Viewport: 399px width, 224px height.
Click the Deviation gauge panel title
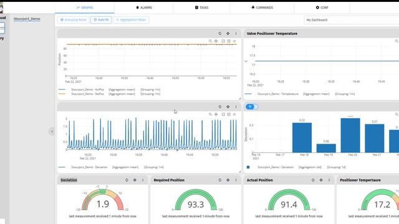coord(69,180)
